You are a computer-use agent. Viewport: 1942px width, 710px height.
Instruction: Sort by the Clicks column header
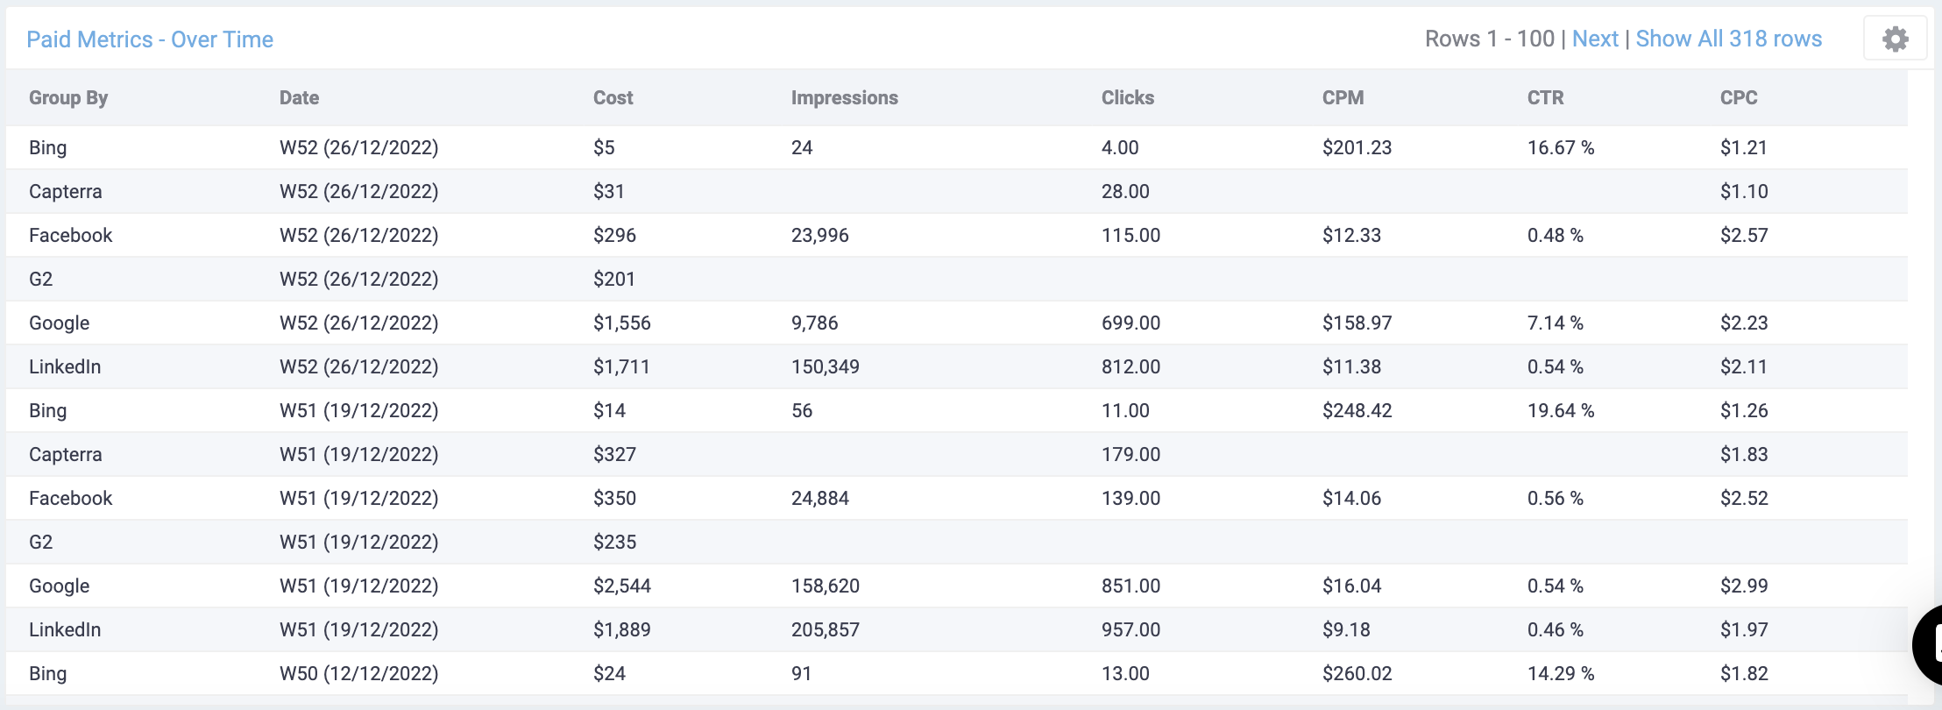click(1127, 98)
